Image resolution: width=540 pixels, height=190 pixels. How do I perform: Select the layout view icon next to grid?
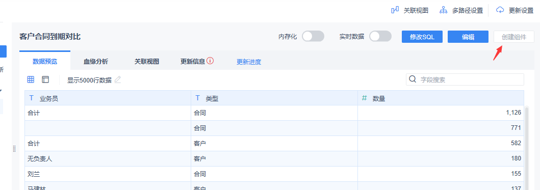[45, 79]
